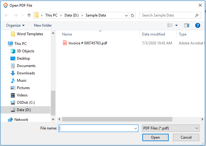Image resolution: width=206 pixels, height=146 pixels.
Task: Click the change view layout icon
Action: coord(170,25)
